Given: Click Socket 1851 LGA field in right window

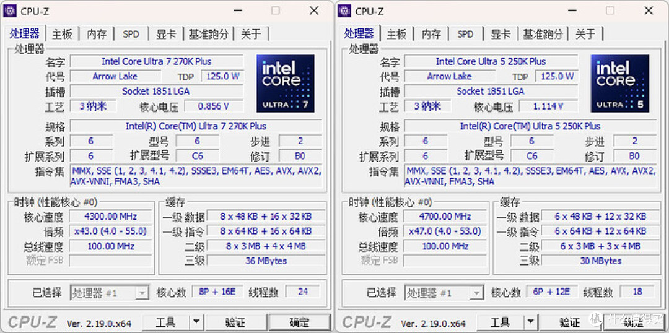Looking at the screenshot, I should (x=491, y=91).
